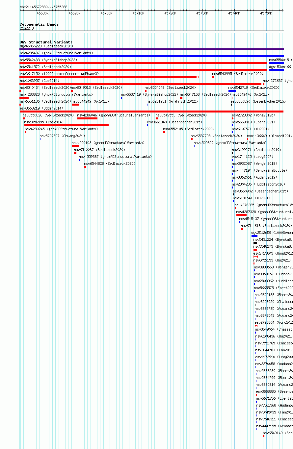Click nsv6251931 (Prakrithi2022) label

[173, 102]
